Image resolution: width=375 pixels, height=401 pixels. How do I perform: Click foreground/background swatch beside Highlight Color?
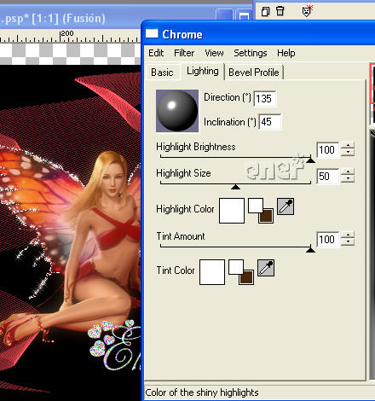261,211
